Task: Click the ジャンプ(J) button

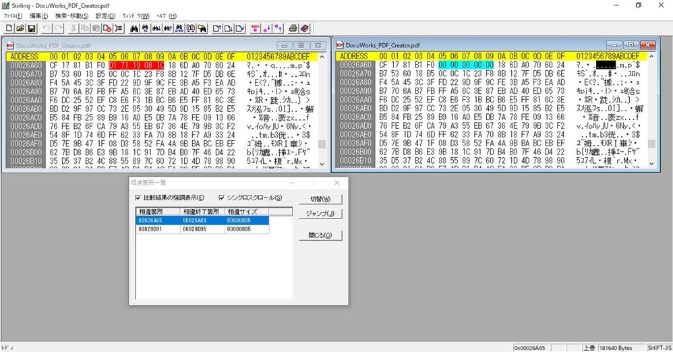Action: [x=320, y=214]
